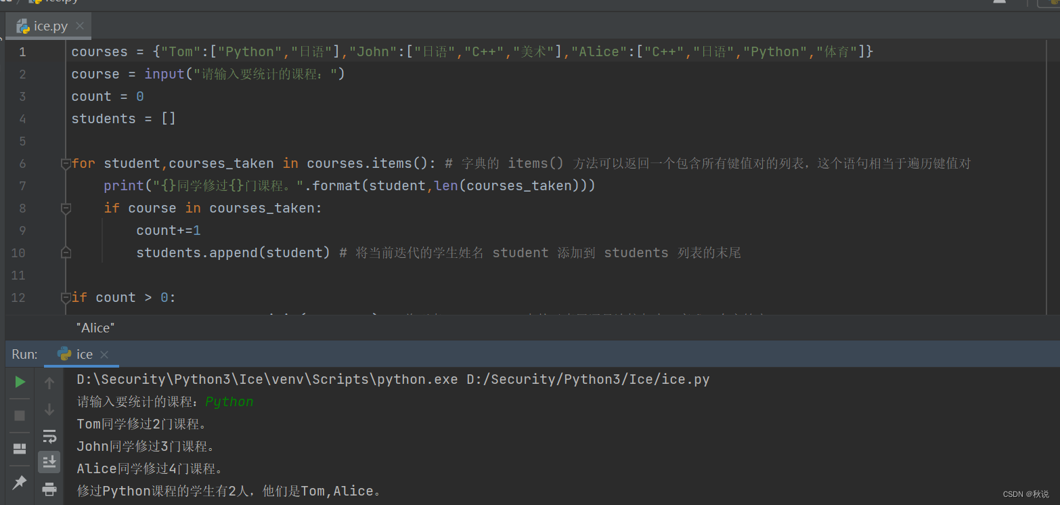
Task: Move up the stack trace
Action: pyautogui.click(x=49, y=383)
